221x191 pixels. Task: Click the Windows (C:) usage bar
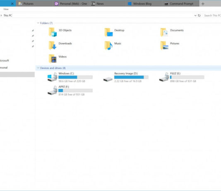pos(76,77)
